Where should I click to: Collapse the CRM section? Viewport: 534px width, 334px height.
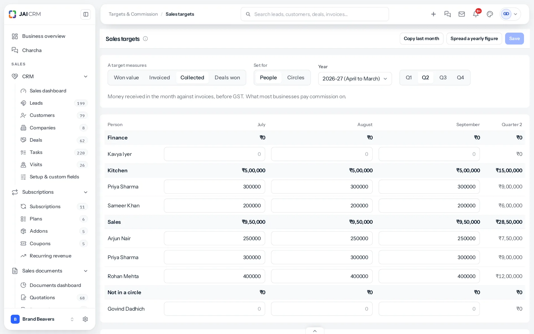coord(86,77)
